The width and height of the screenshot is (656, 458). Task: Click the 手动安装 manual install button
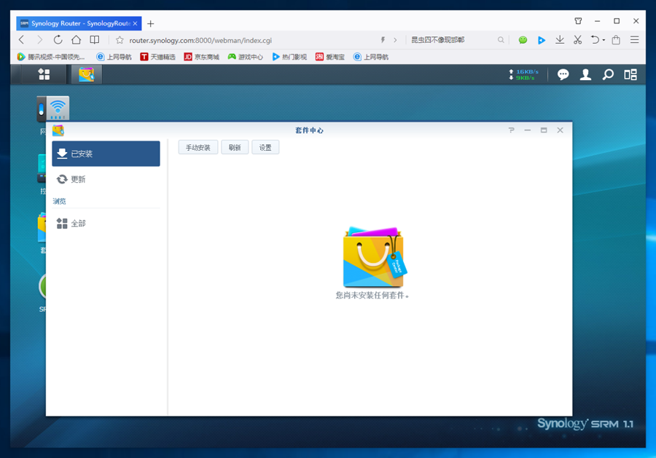pyautogui.click(x=198, y=148)
